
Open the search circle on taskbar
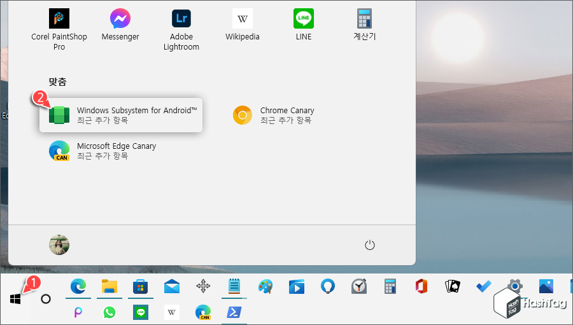(46, 299)
